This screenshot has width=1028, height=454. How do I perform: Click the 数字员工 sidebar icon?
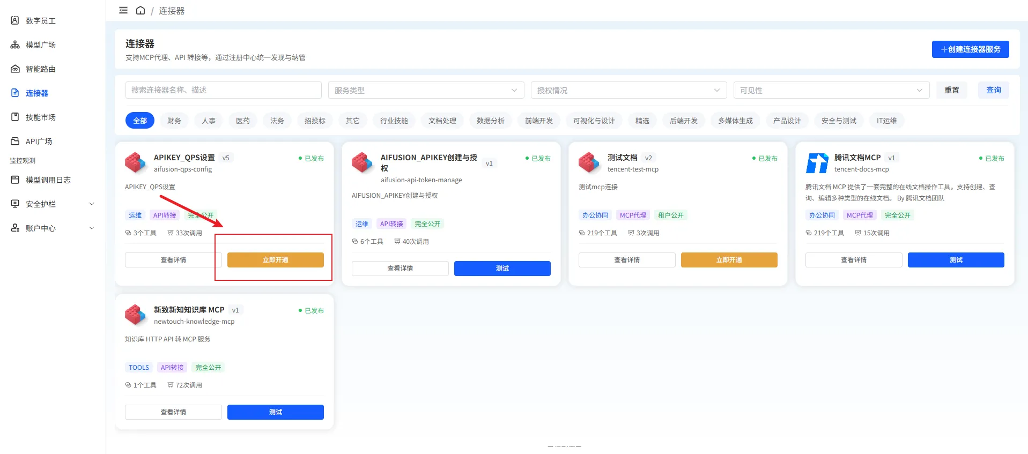(x=15, y=20)
